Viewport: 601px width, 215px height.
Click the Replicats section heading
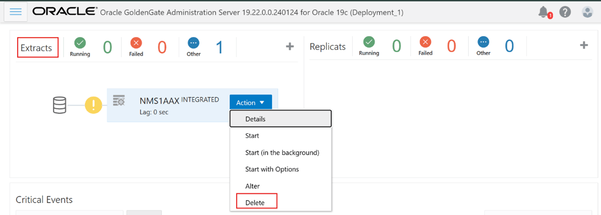(x=327, y=47)
